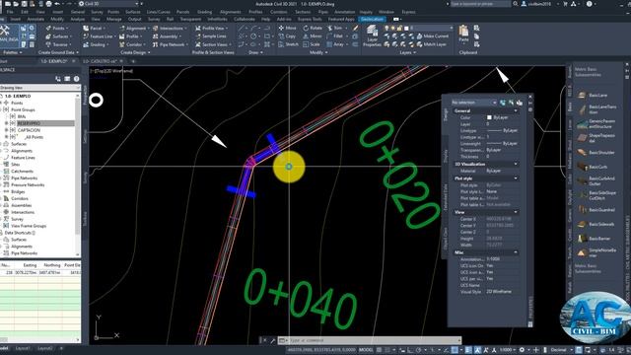Click the Section Views ribbon tool
This screenshot has height=355, width=631.
click(x=213, y=44)
